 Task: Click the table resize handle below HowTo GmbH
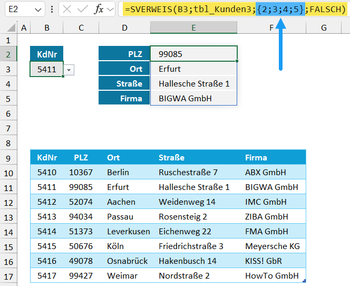(304, 281)
